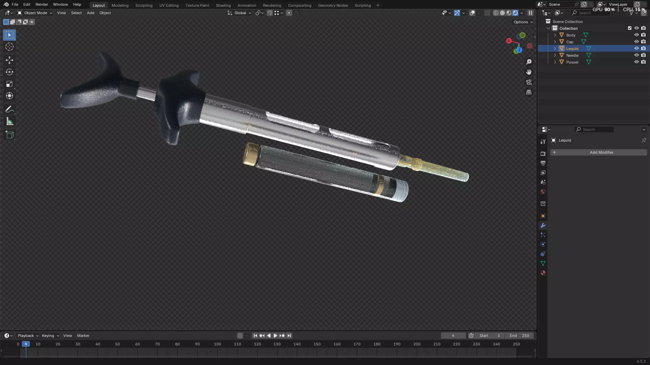Open the Object Constraints properties tab
The width and height of the screenshot is (650, 365).
[x=543, y=254]
